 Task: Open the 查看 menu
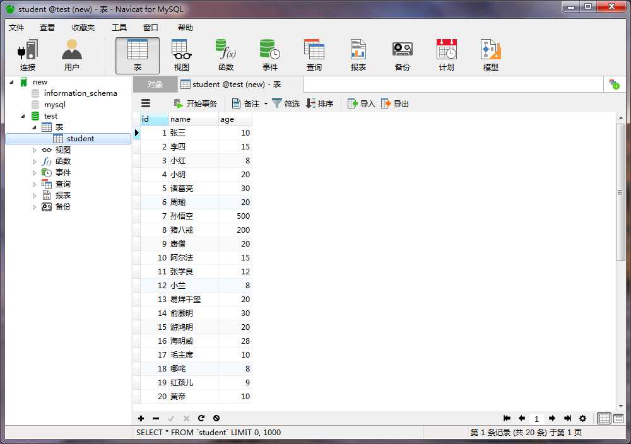(47, 27)
